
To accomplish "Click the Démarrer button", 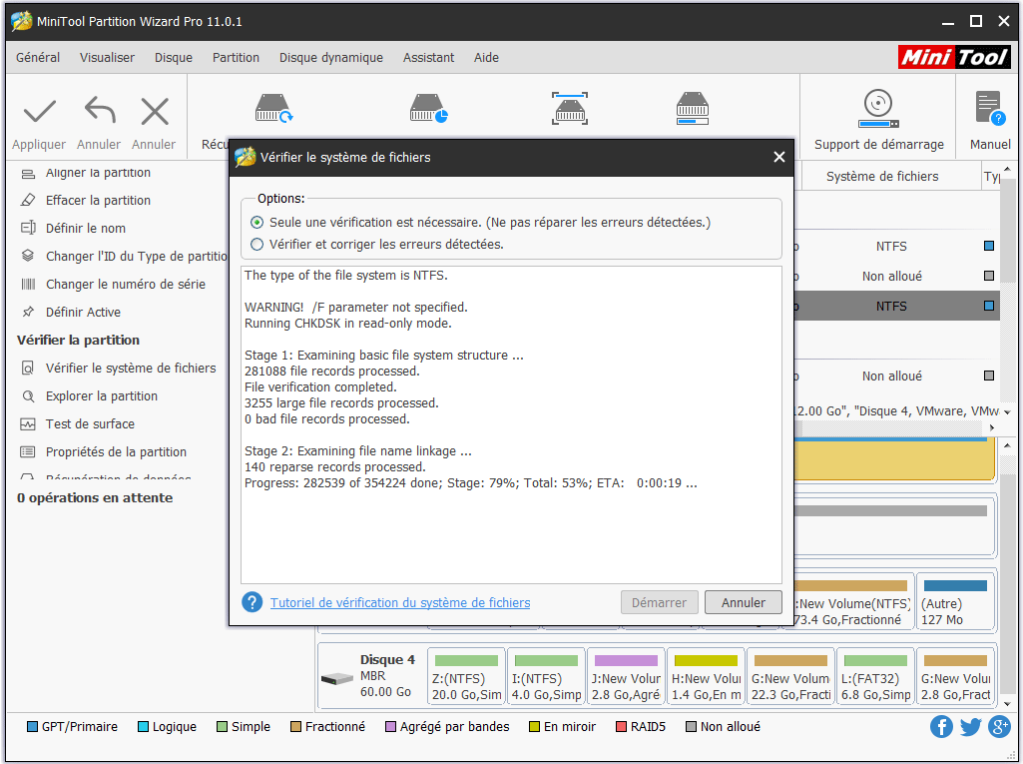I will [659, 602].
